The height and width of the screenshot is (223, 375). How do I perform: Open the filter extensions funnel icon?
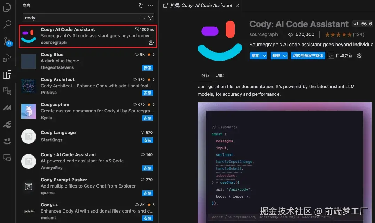point(150,18)
